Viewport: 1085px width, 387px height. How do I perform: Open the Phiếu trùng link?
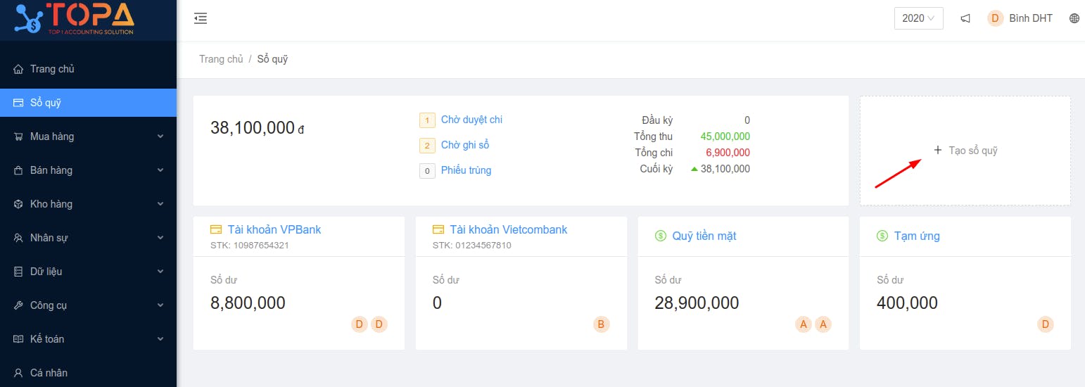point(466,170)
